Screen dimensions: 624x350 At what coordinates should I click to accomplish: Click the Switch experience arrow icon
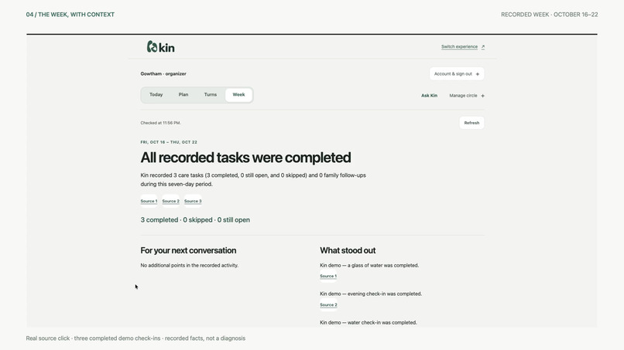tap(483, 47)
